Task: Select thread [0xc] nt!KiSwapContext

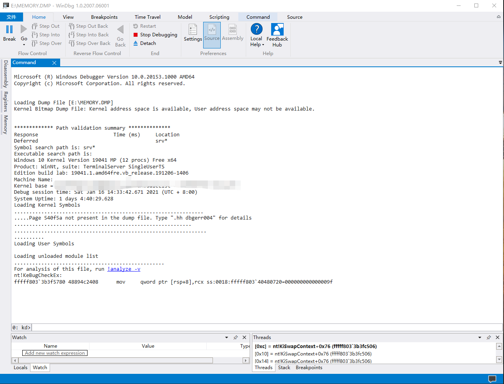Action: pos(316,346)
